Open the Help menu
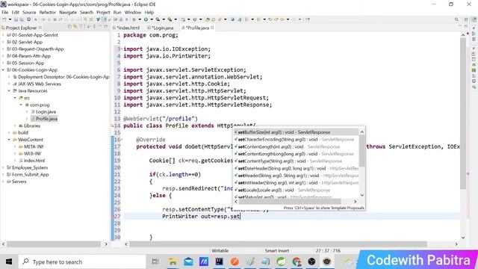Screen dimensions: 478x269 pyautogui.click(x=149, y=13)
